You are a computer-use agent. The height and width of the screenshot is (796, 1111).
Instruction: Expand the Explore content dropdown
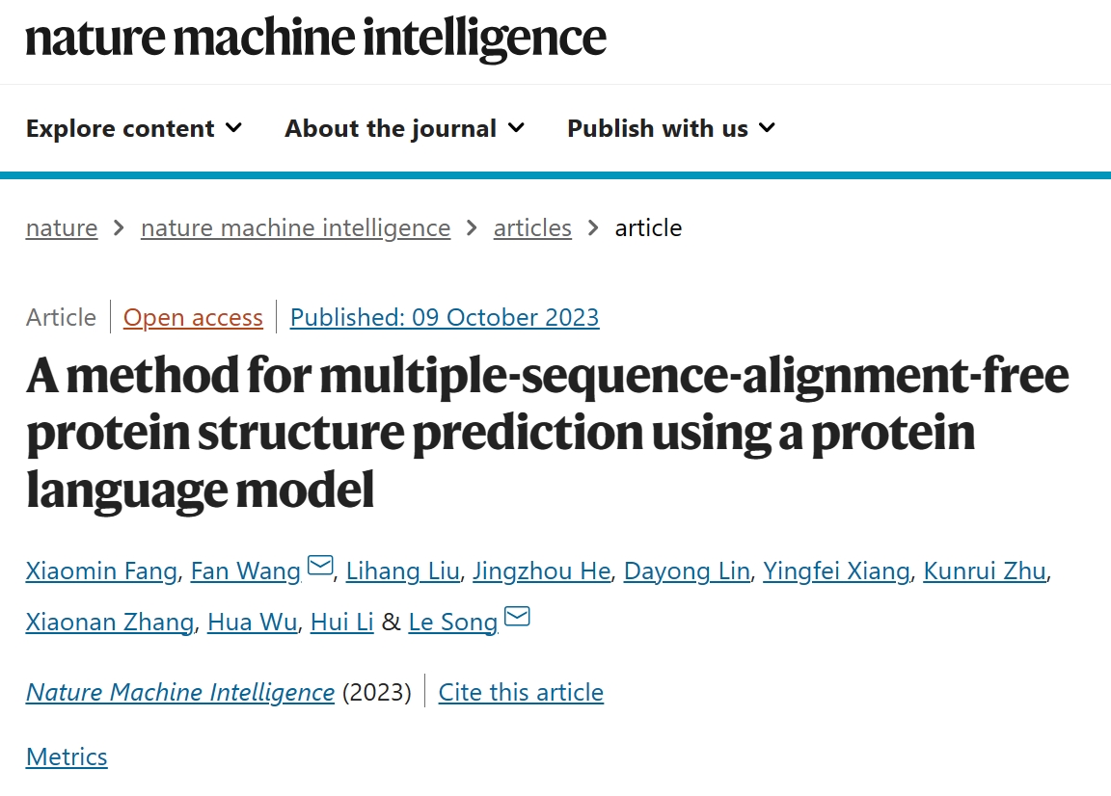click(134, 128)
